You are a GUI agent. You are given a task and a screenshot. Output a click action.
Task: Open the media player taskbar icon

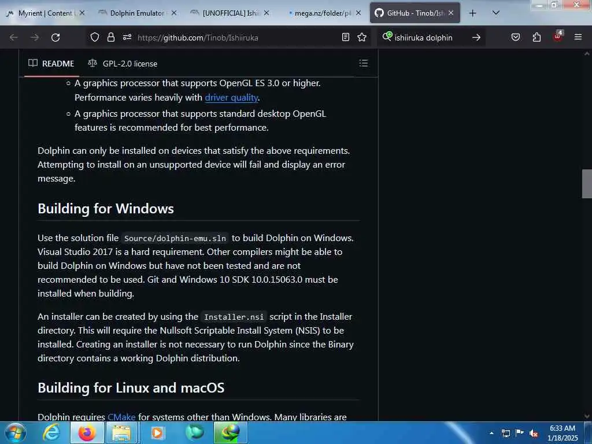click(x=157, y=432)
